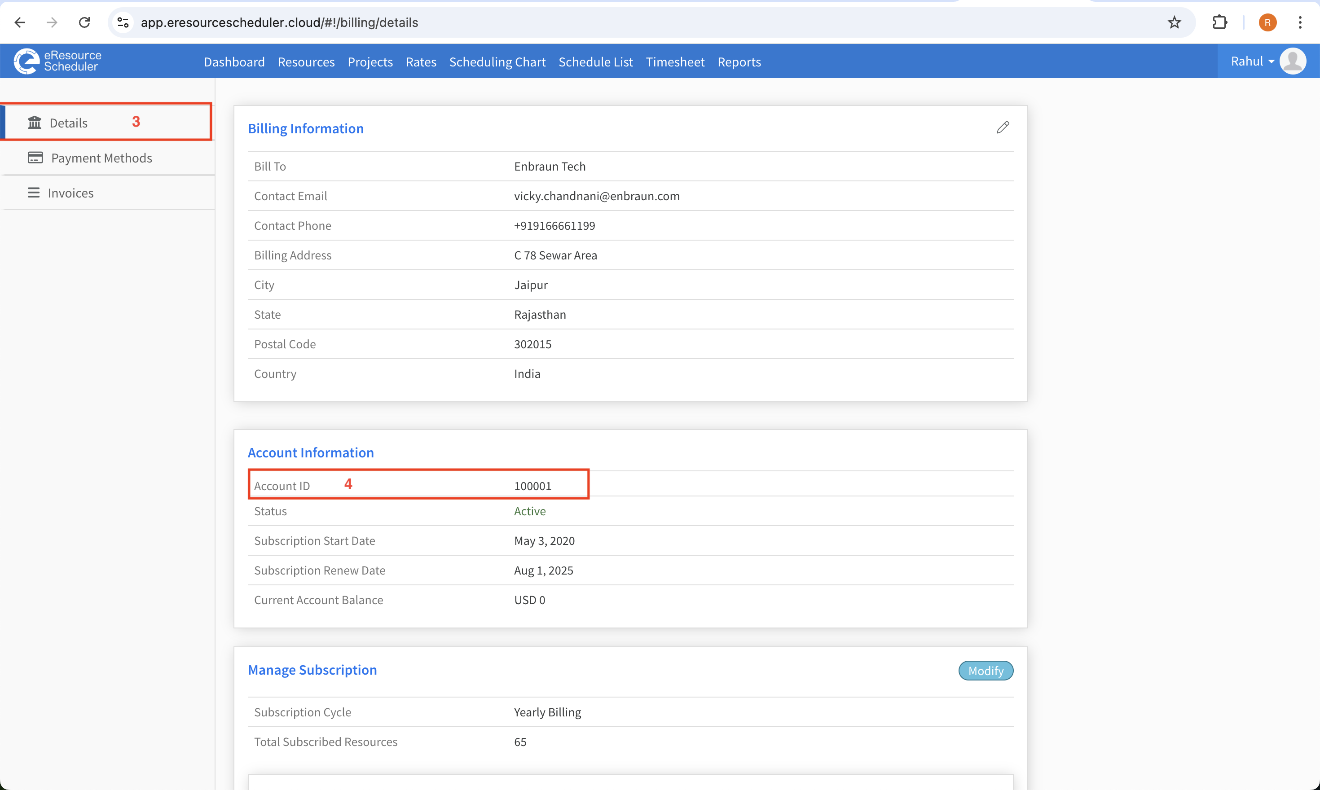Click the Subscription Renew Date label
This screenshot has width=1320, height=790.
(320, 571)
